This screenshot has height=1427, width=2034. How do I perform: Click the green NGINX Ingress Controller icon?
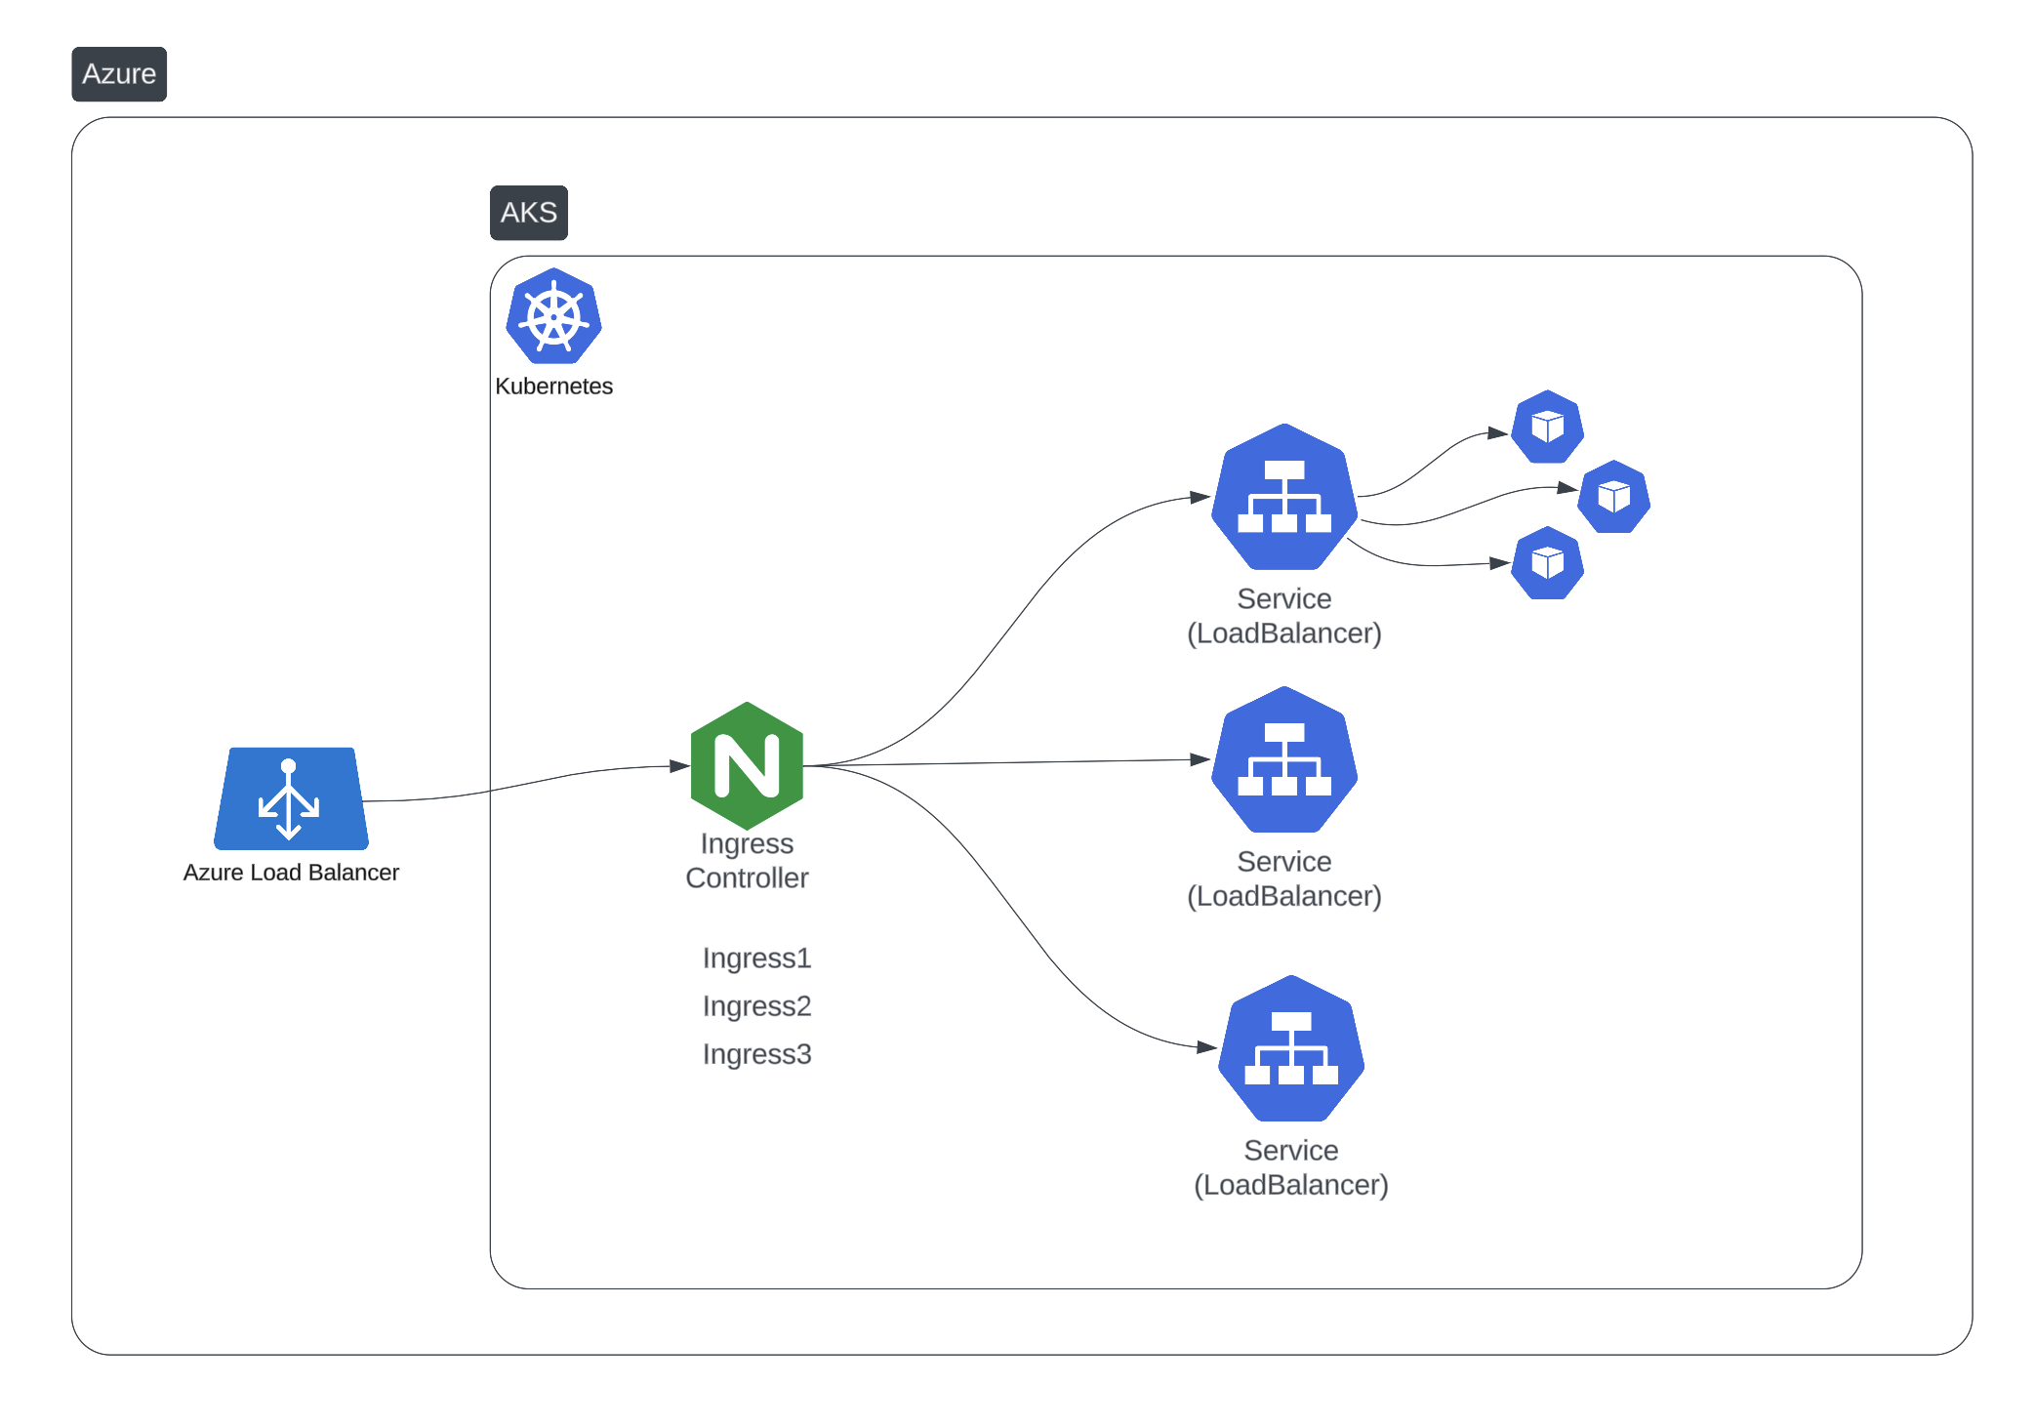click(x=747, y=765)
